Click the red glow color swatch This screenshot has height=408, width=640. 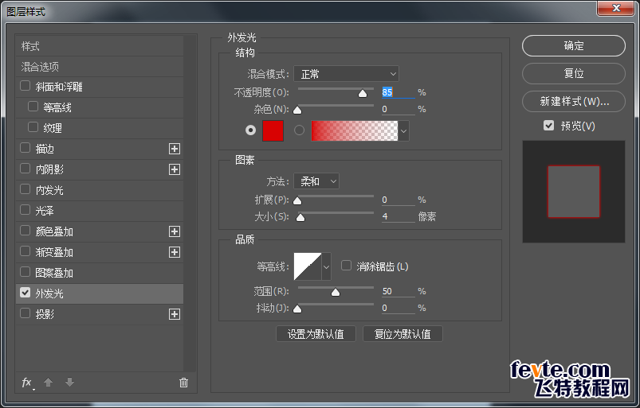[273, 130]
